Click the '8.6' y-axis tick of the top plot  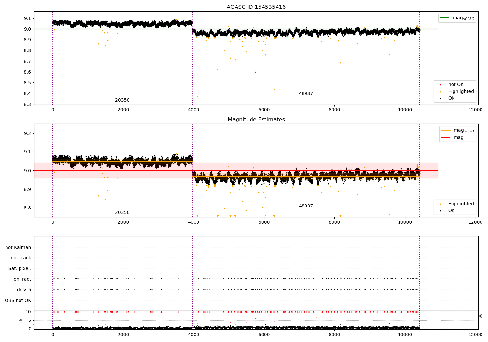[28, 72]
